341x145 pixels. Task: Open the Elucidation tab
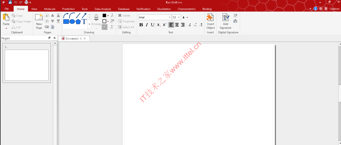164,9
